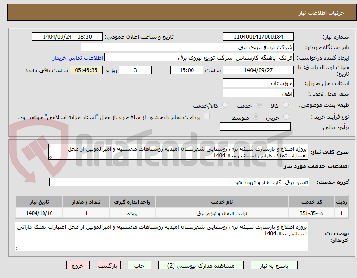The image size is (357, 278).
Task: Click service code cell ت -35-351
Action: pos(312,213)
